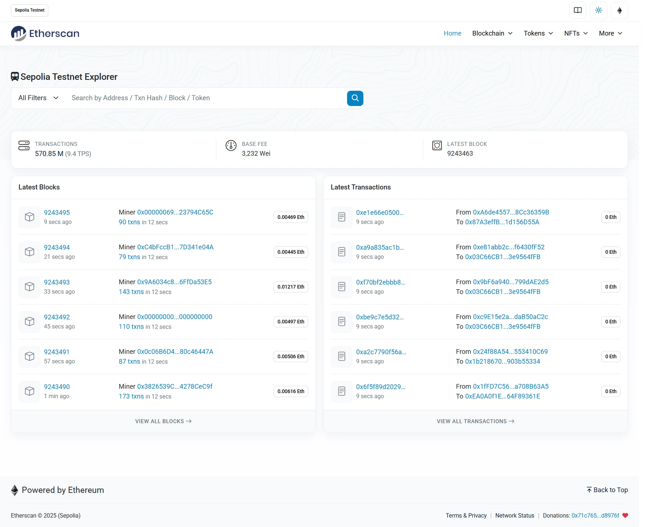Image resolution: width=660 pixels, height=527 pixels.
Task: Open sender 0x1fFD7C56...a708B63A5
Action: tap(511, 387)
